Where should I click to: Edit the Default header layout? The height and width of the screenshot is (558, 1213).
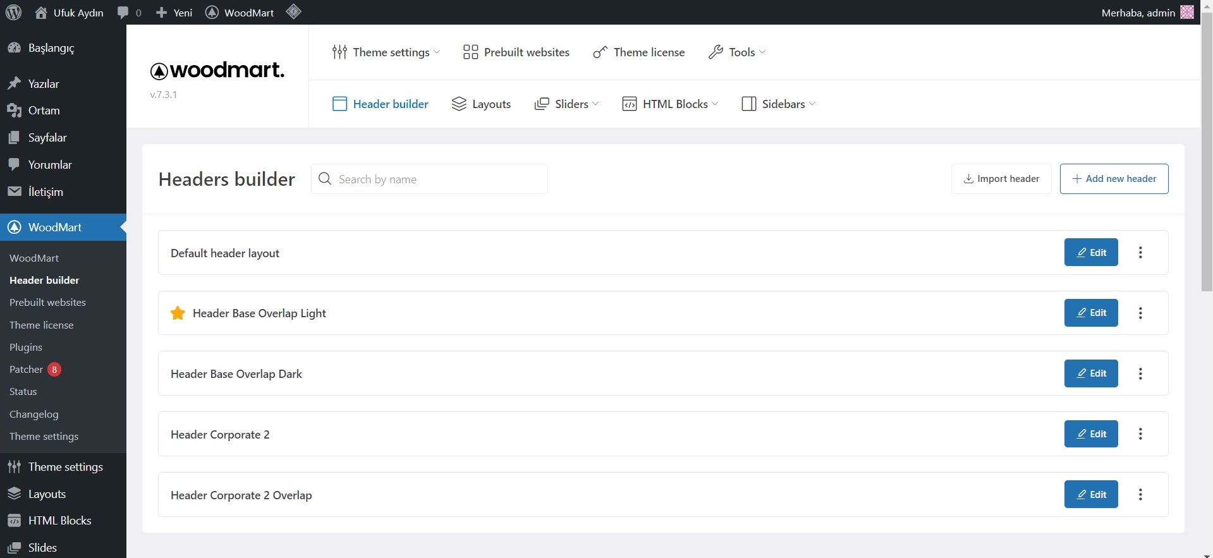[1091, 252]
